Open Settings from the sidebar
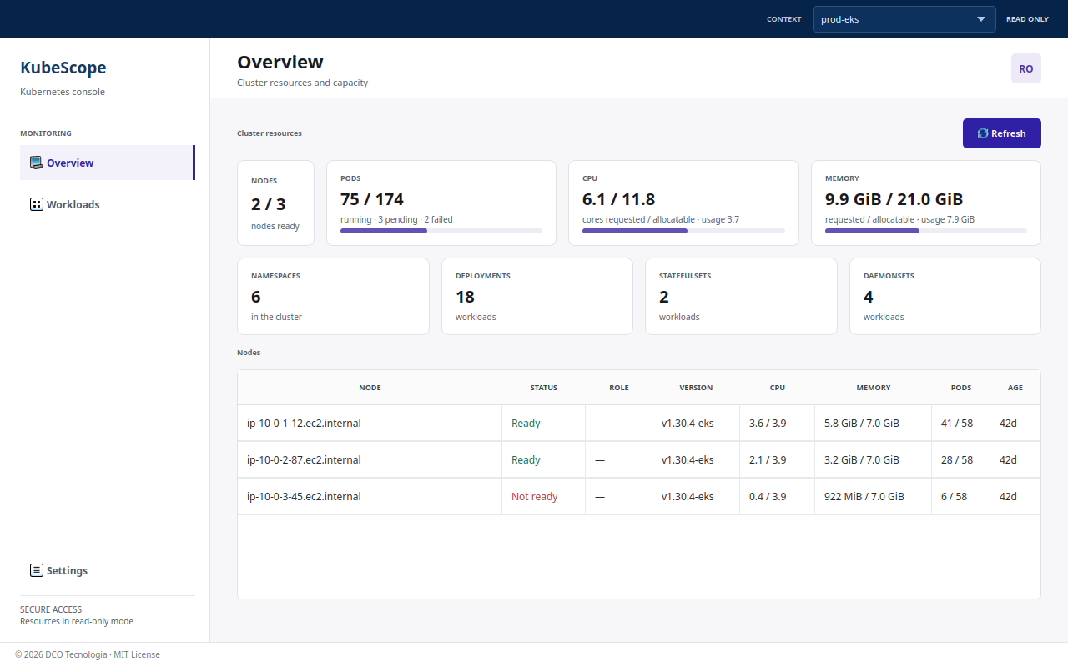The image size is (1068, 667). (x=108, y=570)
